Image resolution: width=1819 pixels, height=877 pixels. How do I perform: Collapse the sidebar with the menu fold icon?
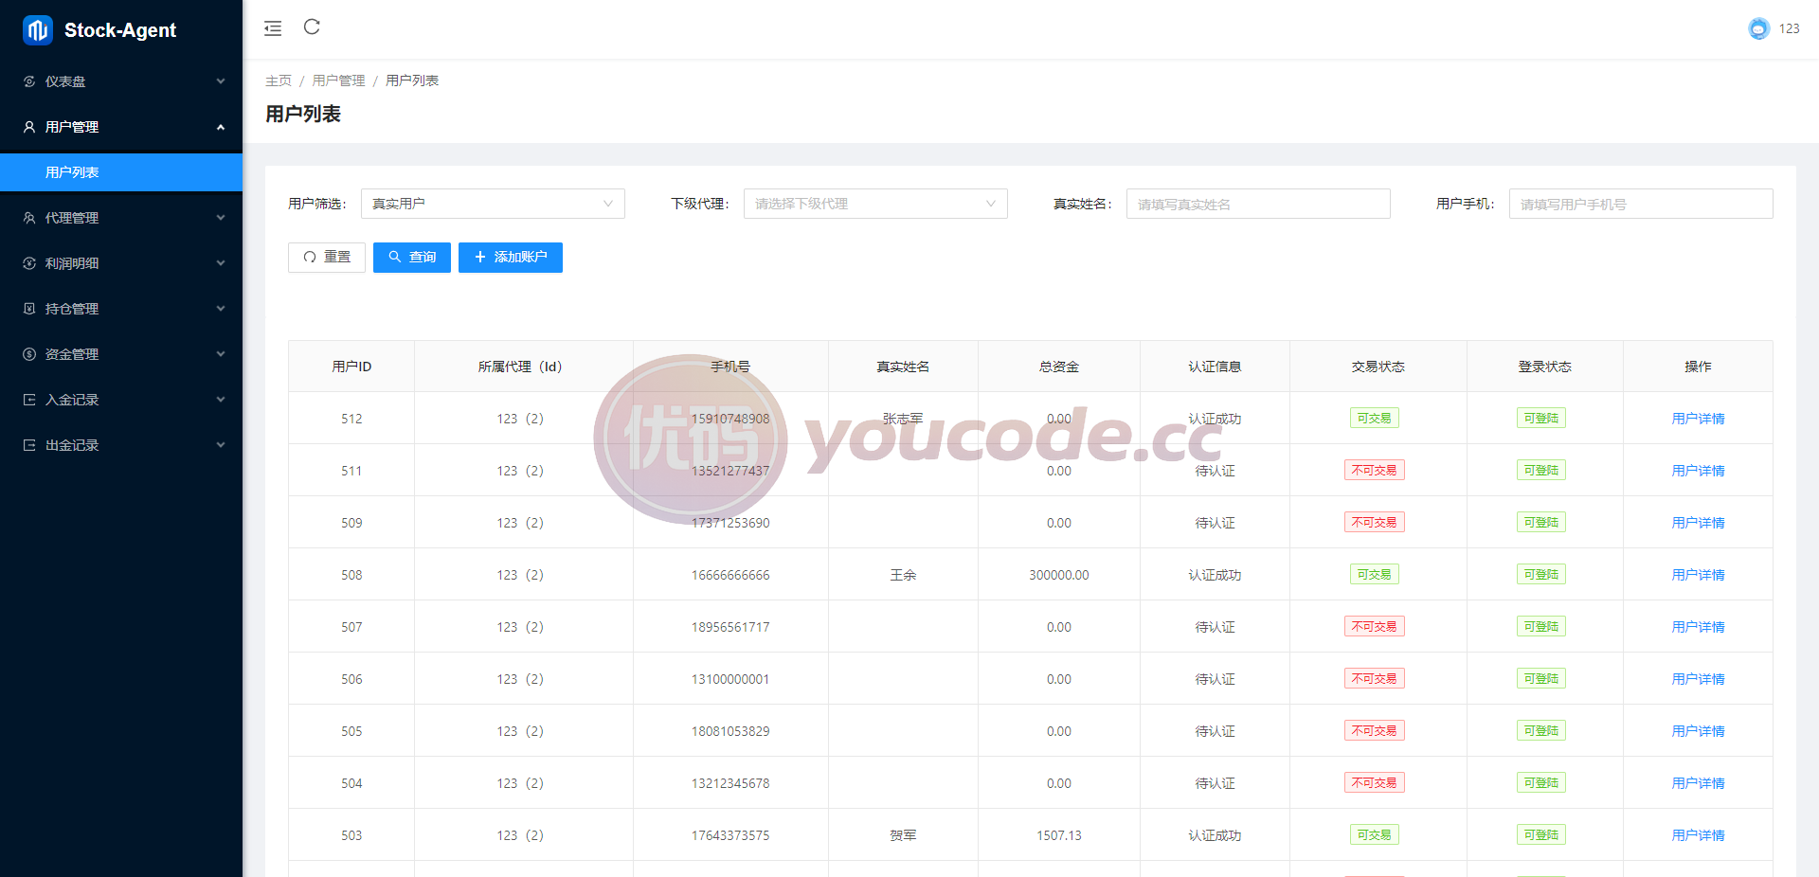click(x=273, y=28)
